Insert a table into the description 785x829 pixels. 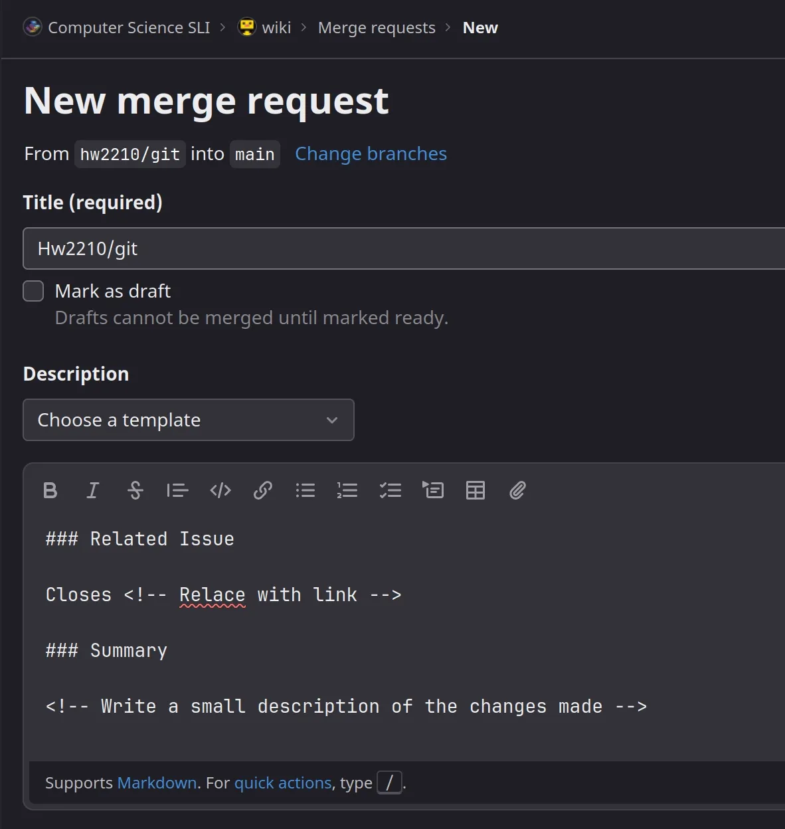pyautogui.click(x=475, y=490)
